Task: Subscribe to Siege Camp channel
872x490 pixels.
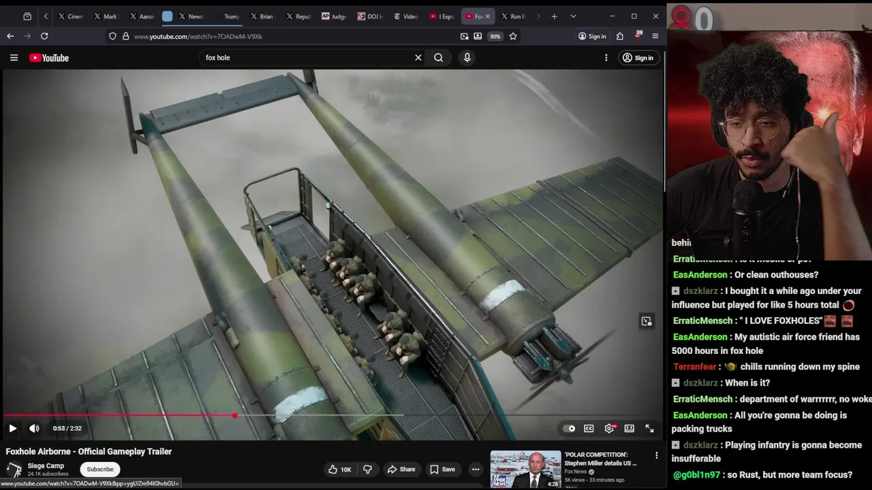Action: pos(100,469)
